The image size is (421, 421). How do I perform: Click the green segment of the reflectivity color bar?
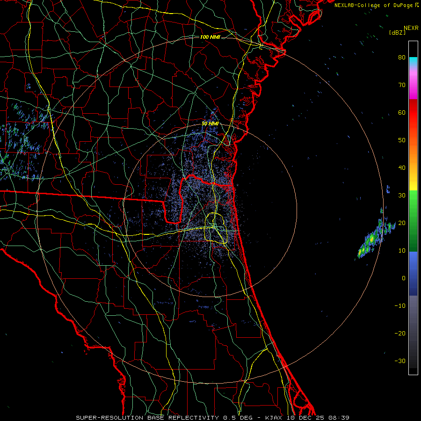point(413,221)
